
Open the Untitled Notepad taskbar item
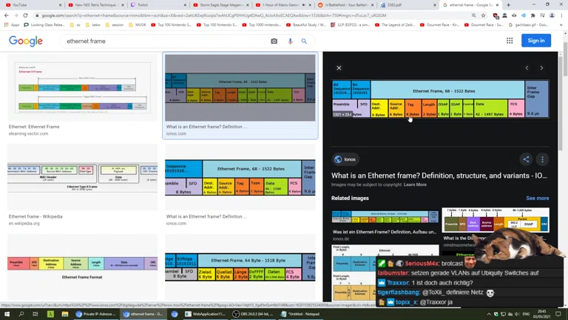pyautogui.click(x=302, y=314)
